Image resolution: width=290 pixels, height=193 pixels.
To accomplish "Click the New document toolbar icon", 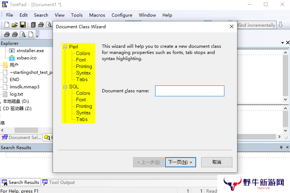I will tap(7, 25).
